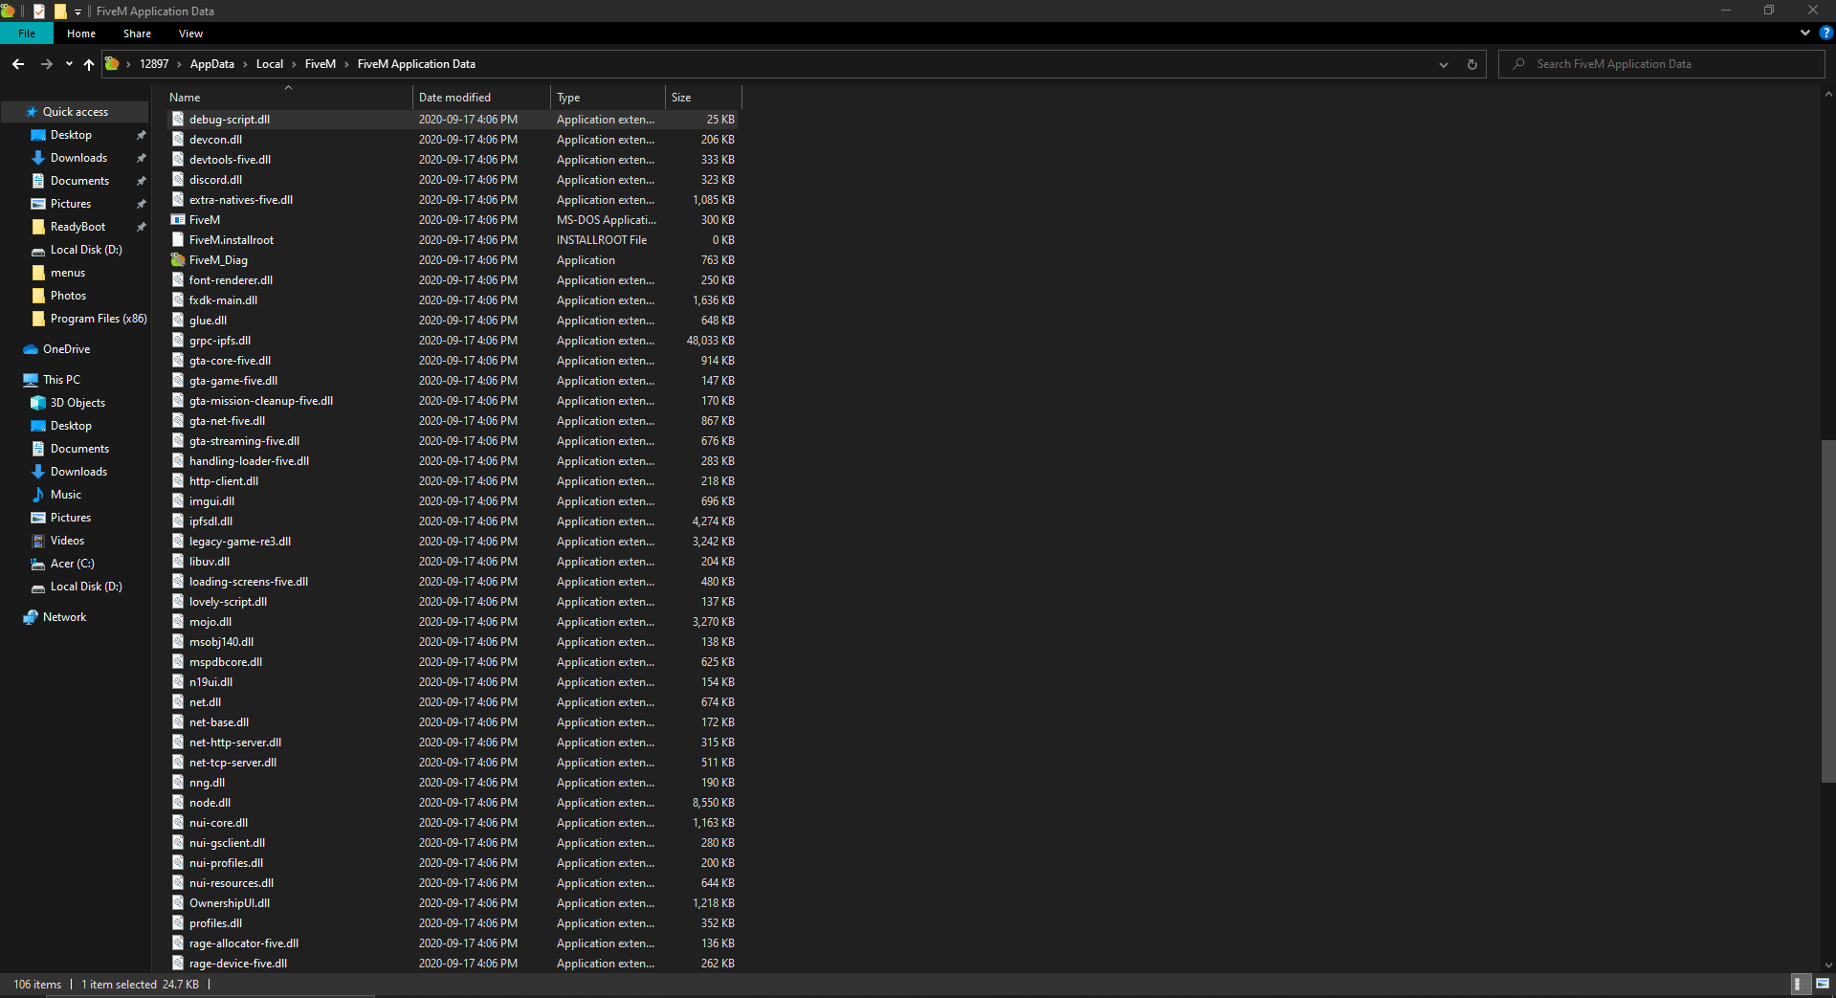Open the Help question mark icon
Screen dimensions: 1836x998
[x=1825, y=33]
